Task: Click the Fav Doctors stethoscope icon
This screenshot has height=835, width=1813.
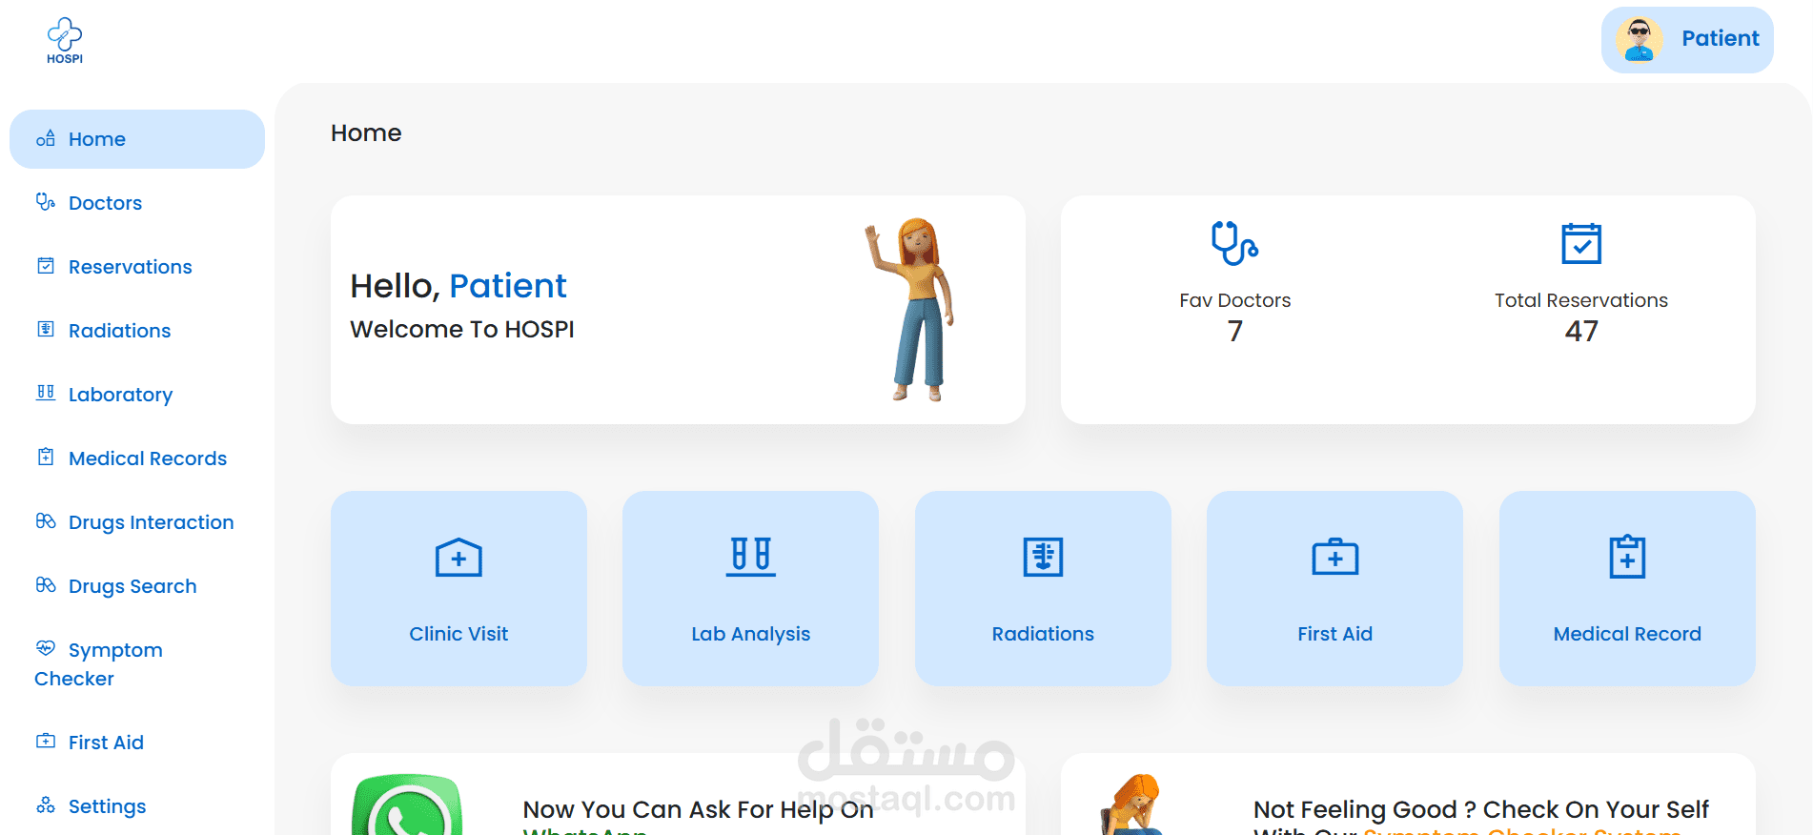Action: point(1234,243)
